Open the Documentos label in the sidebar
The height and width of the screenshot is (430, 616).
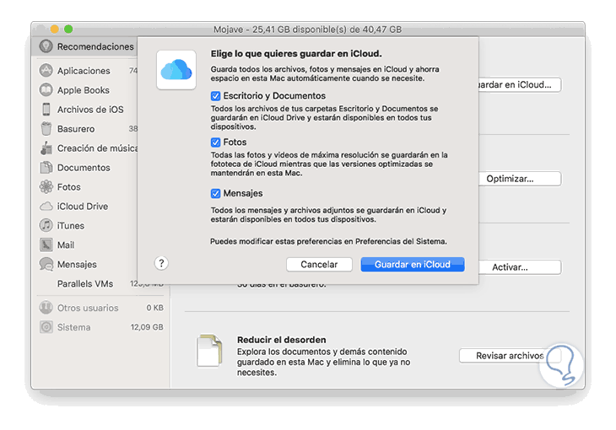pyautogui.click(x=84, y=168)
